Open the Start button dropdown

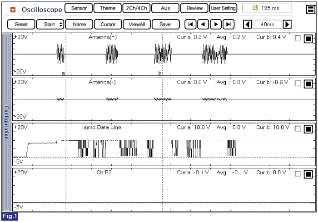point(49,25)
